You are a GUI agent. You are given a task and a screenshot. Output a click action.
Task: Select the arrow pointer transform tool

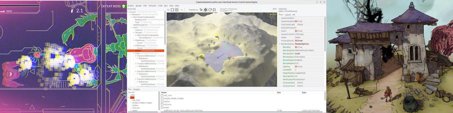click(x=201, y=10)
